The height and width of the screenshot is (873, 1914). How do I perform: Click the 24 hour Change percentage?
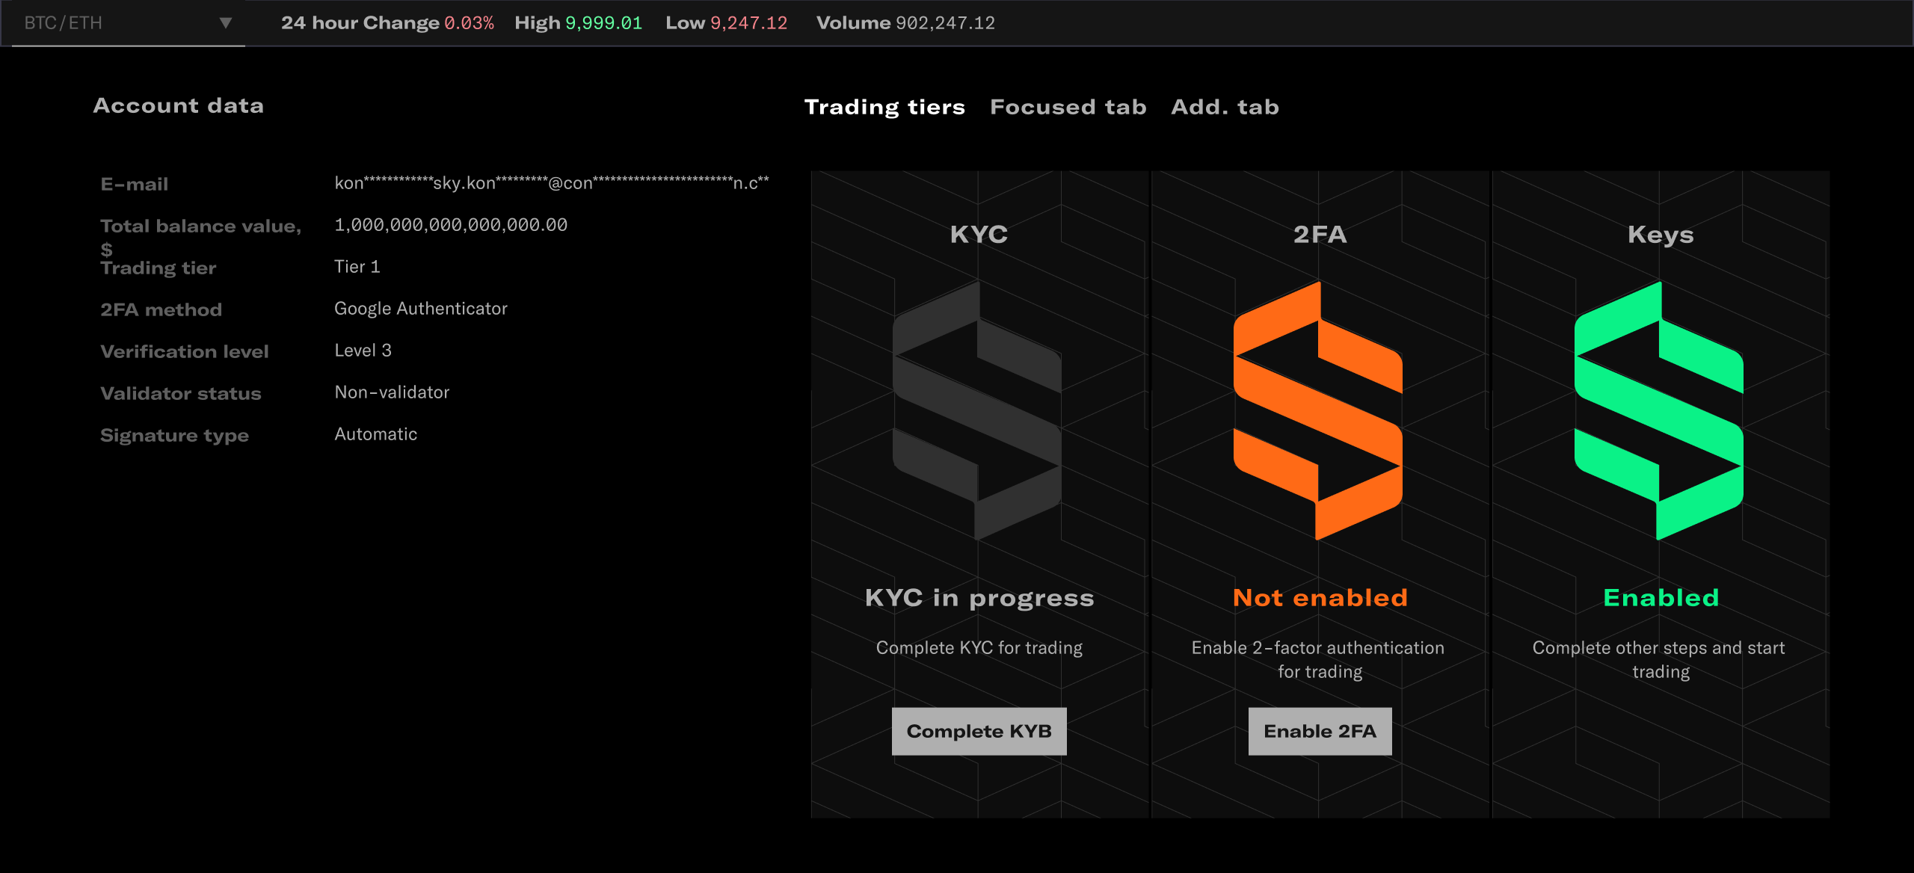point(469,23)
